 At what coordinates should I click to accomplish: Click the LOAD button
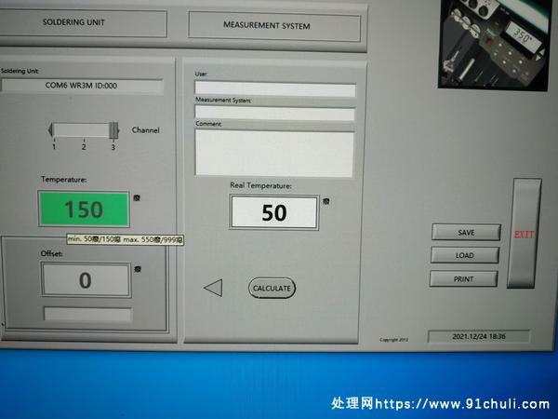[x=464, y=255]
